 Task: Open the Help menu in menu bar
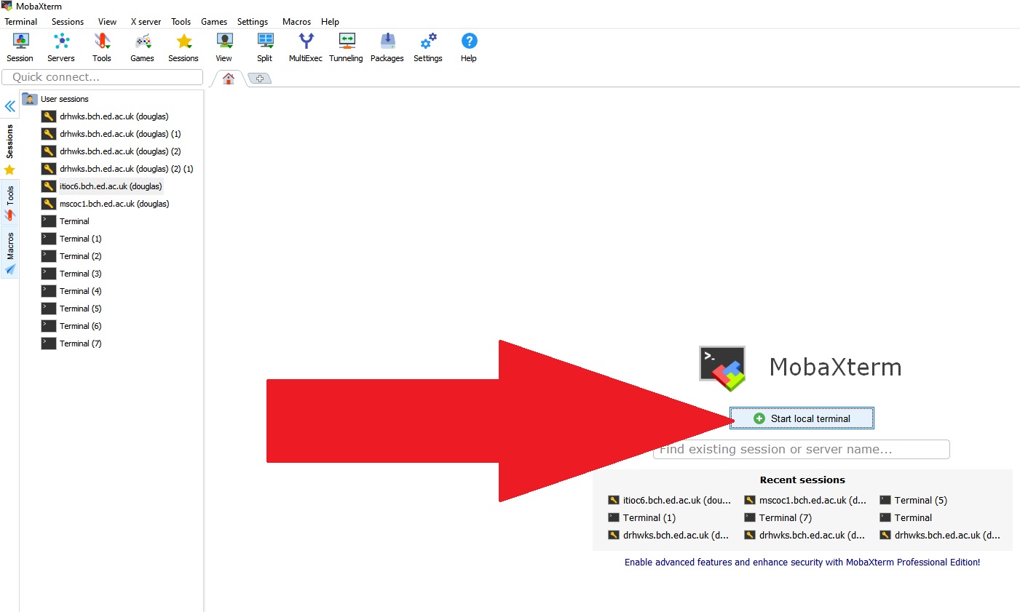[331, 22]
